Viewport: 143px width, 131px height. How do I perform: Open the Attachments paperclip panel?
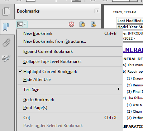(6, 42)
